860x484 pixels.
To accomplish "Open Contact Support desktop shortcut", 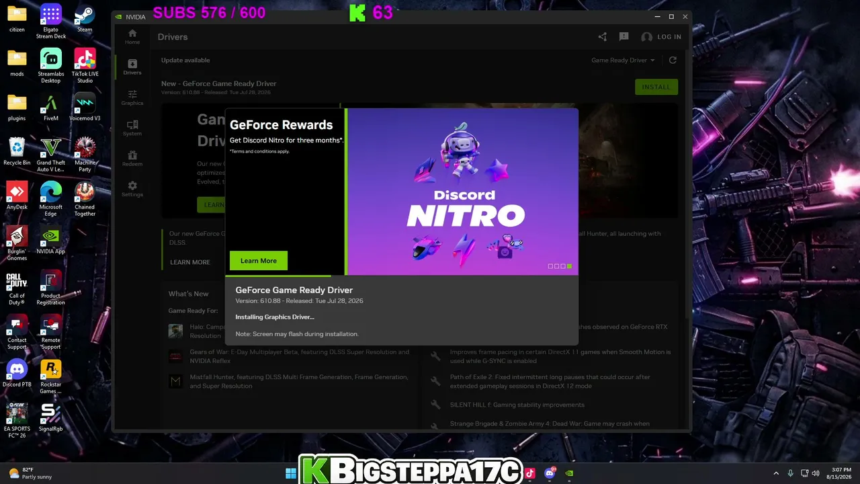I will coord(17,332).
